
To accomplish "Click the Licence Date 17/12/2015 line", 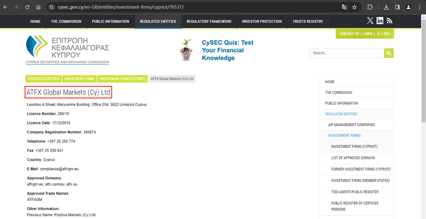I will coord(48,123).
